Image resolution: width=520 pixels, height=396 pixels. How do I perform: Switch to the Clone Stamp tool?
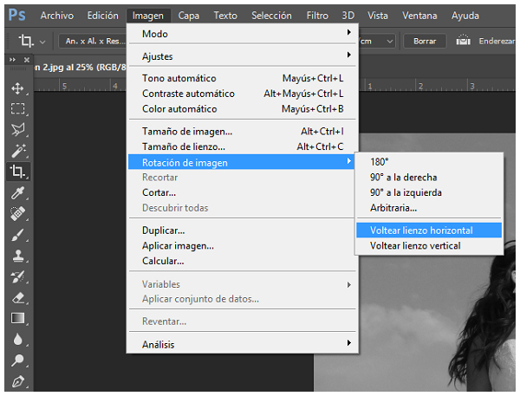pyautogui.click(x=16, y=256)
